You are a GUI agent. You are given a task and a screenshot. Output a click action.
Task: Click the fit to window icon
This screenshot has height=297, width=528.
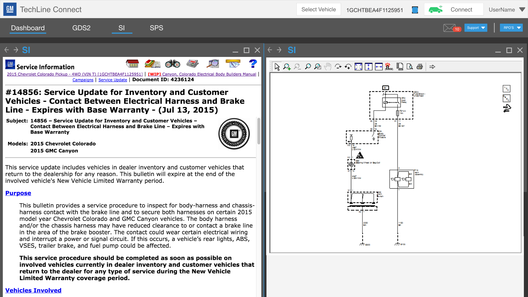click(x=358, y=67)
